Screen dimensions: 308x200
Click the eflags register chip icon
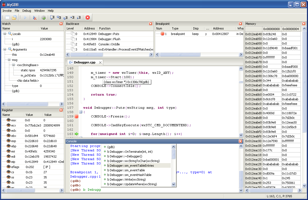click(8, 167)
